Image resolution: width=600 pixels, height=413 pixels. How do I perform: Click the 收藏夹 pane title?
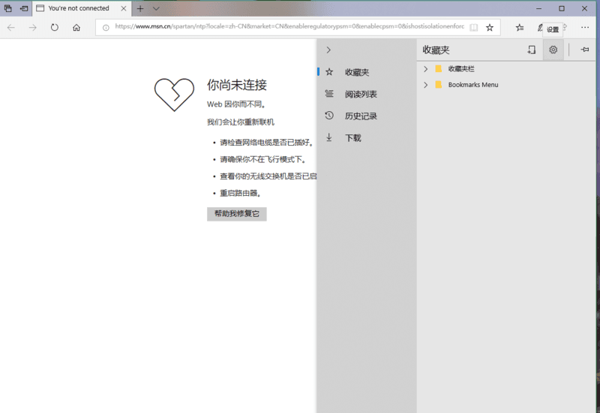pos(436,50)
